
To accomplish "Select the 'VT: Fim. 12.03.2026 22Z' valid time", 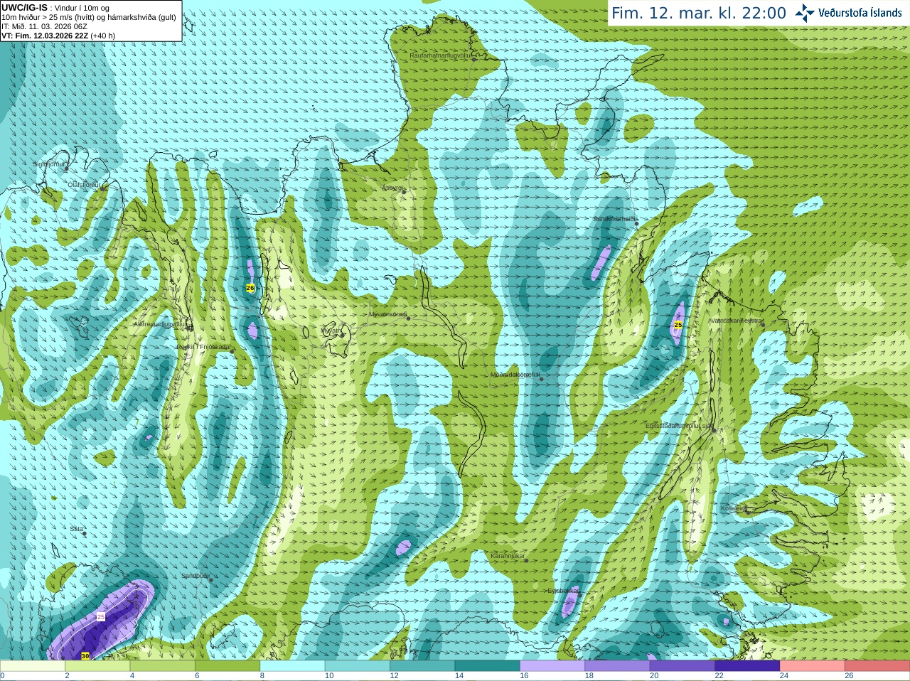I will (45, 36).
